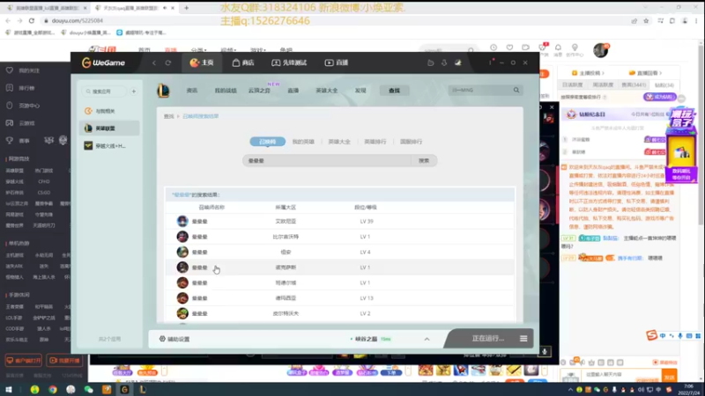Select the highlighted 查找 menu item
The height and width of the screenshot is (396, 705).
pos(394,91)
